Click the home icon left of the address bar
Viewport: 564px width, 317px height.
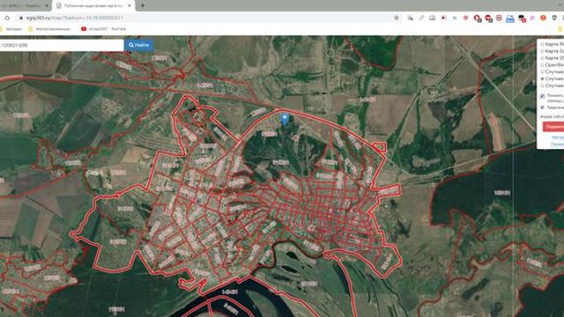pyautogui.click(x=7, y=18)
